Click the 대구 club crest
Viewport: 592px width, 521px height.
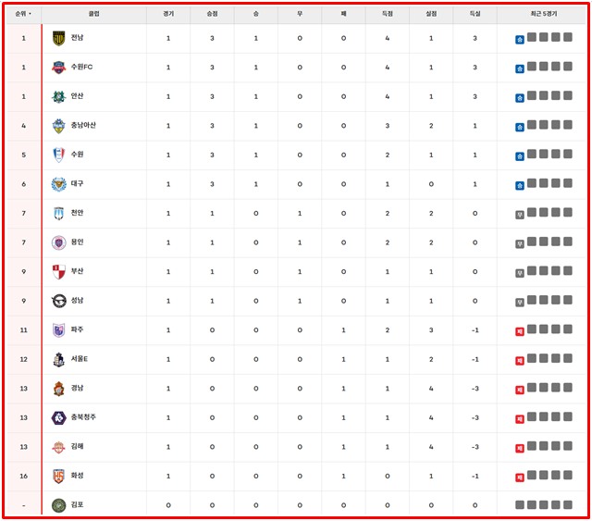coord(59,184)
